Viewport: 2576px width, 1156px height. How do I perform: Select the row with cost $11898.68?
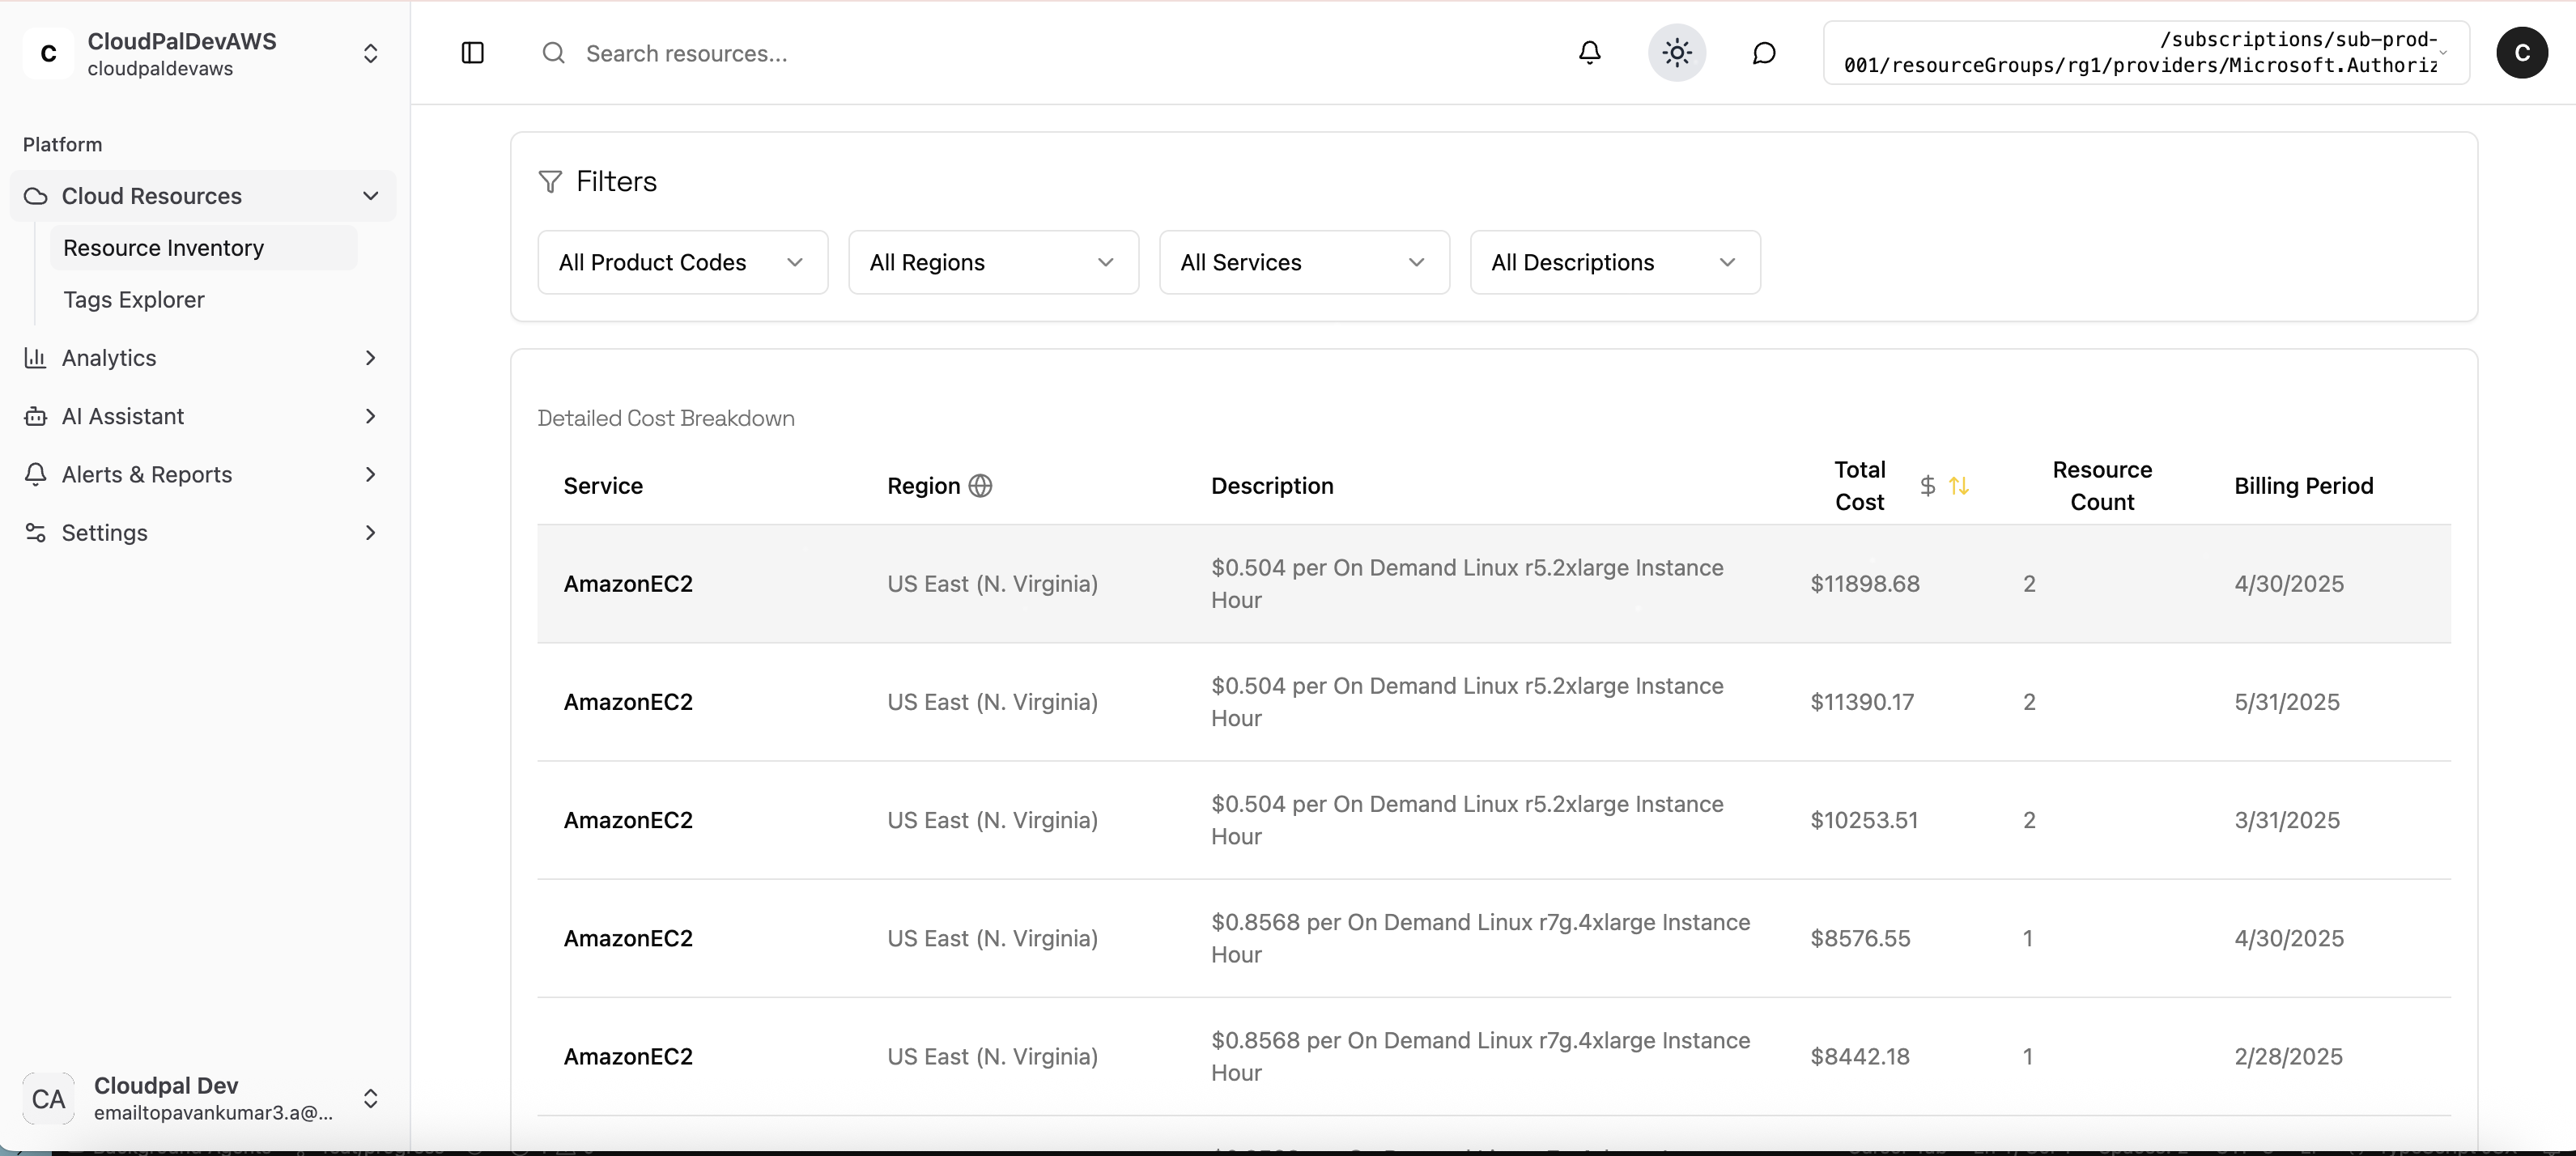pos(1494,584)
